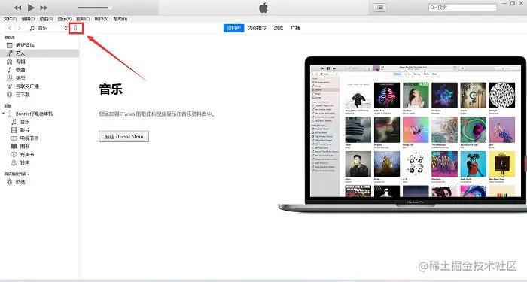
Task: Open 图书 under the device
Action: (39, 147)
